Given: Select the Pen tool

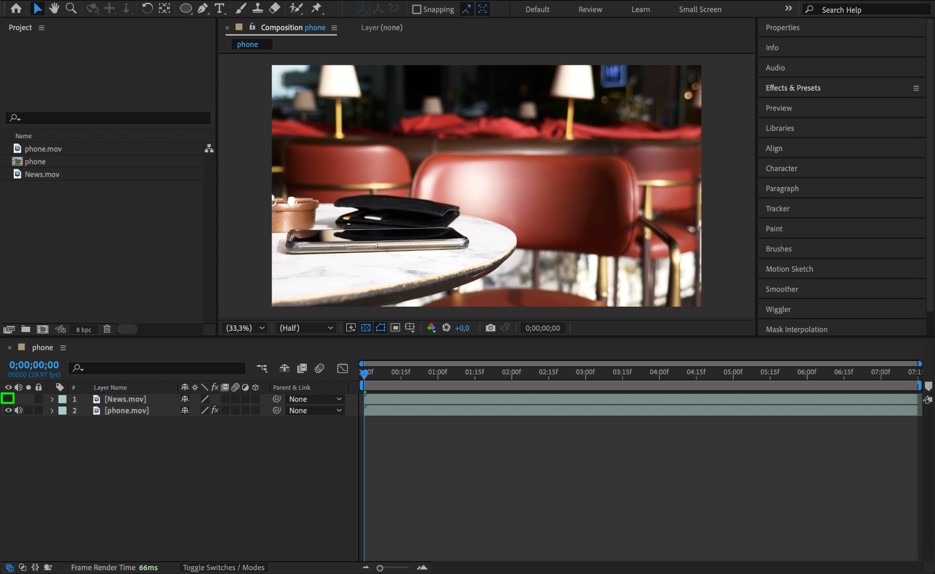Looking at the screenshot, I should tap(202, 8).
